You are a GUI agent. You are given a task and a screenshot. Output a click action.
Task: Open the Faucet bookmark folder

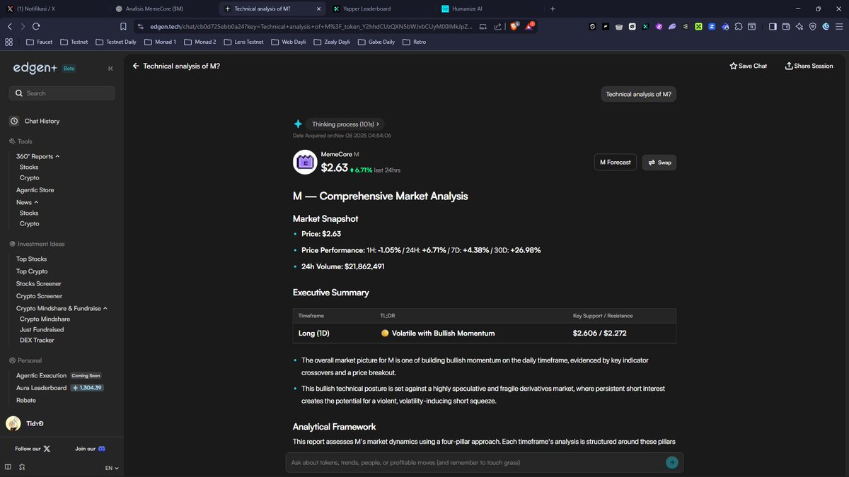click(39, 42)
